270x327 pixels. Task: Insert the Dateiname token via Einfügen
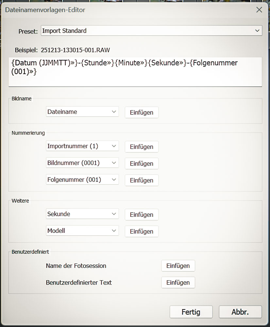[141, 112]
